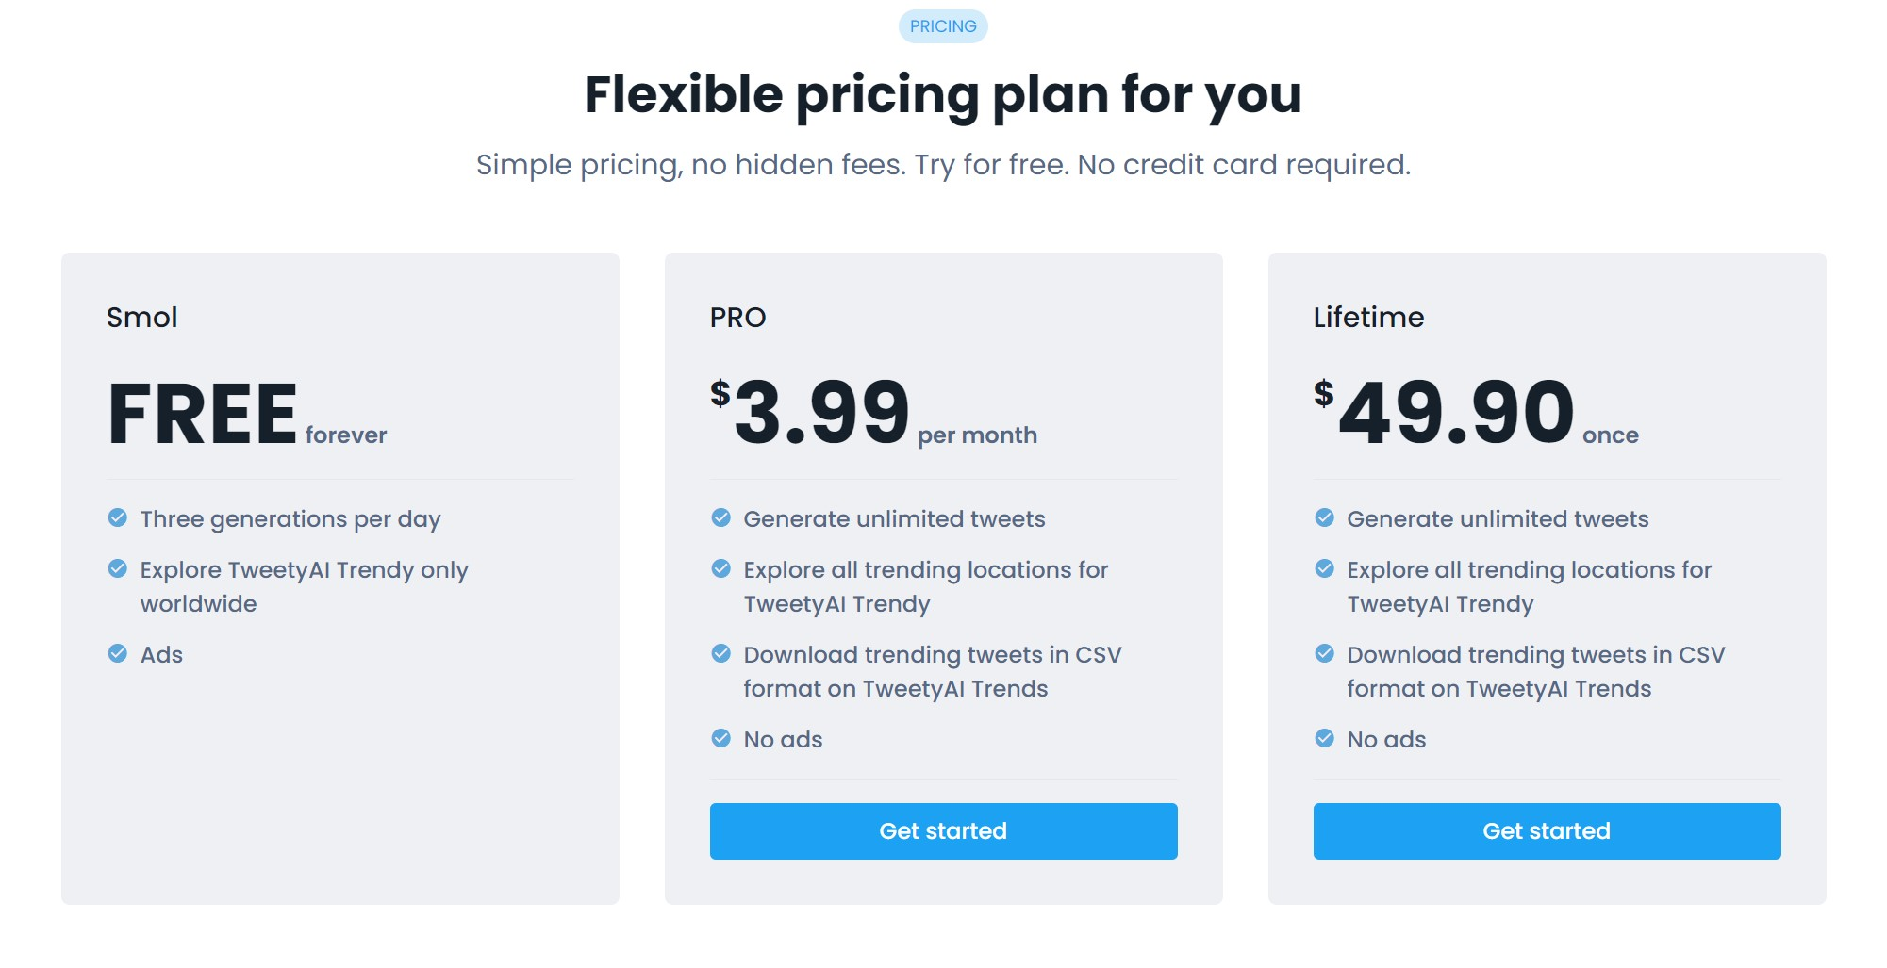Image resolution: width=1887 pixels, height=968 pixels.
Task: Click PRO checkmark beside No ads
Action: tap(721, 738)
